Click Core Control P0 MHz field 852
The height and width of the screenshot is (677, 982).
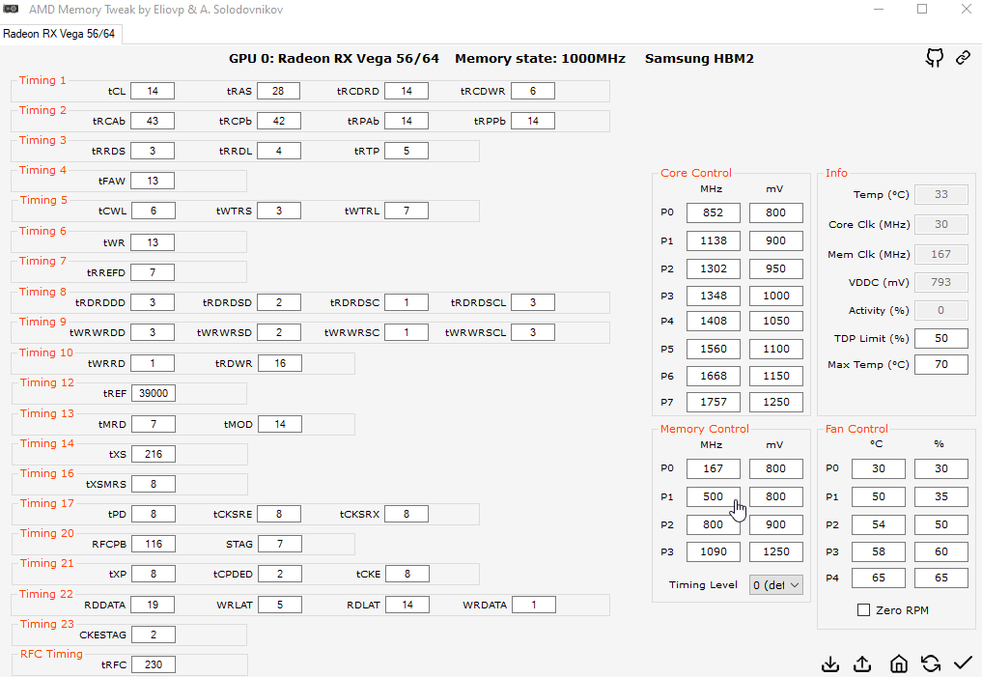[x=714, y=212]
